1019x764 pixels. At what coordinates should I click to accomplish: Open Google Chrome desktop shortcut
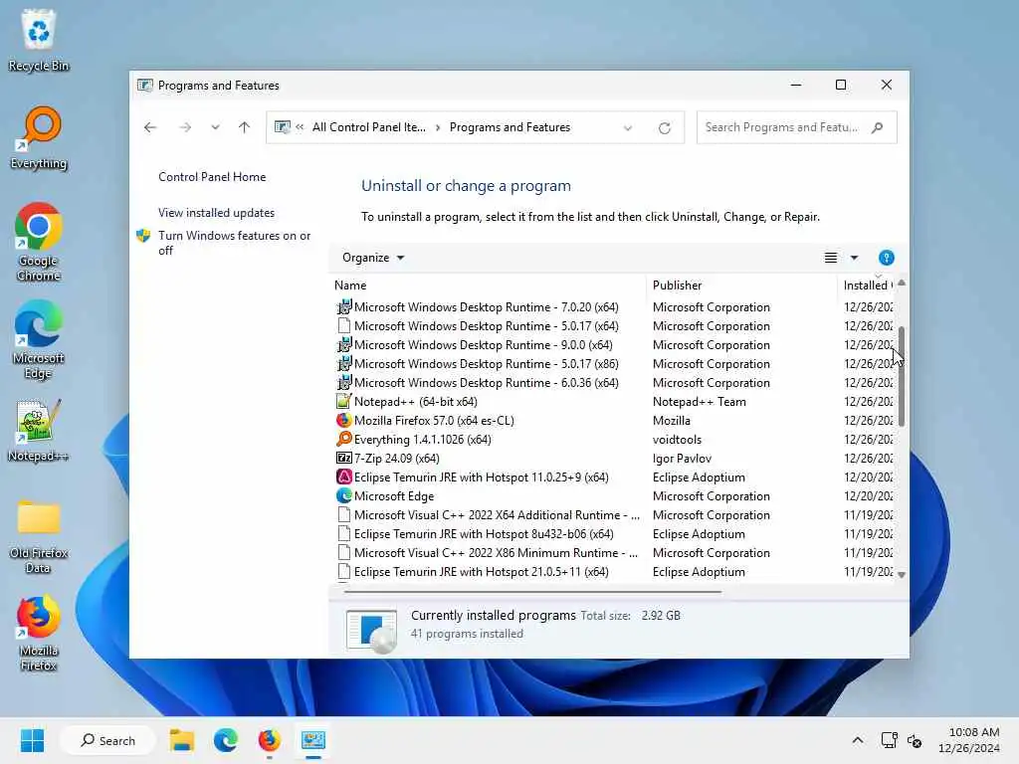(39, 242)
